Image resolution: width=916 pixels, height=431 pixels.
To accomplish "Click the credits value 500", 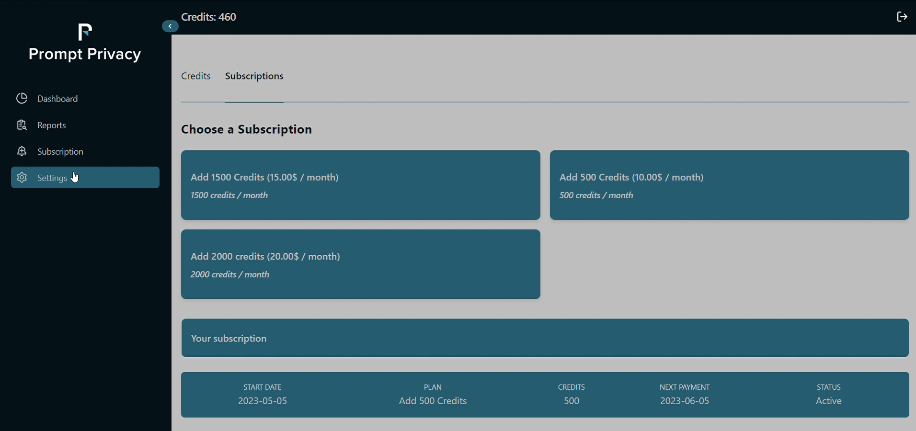I will (x=572, y=401).
